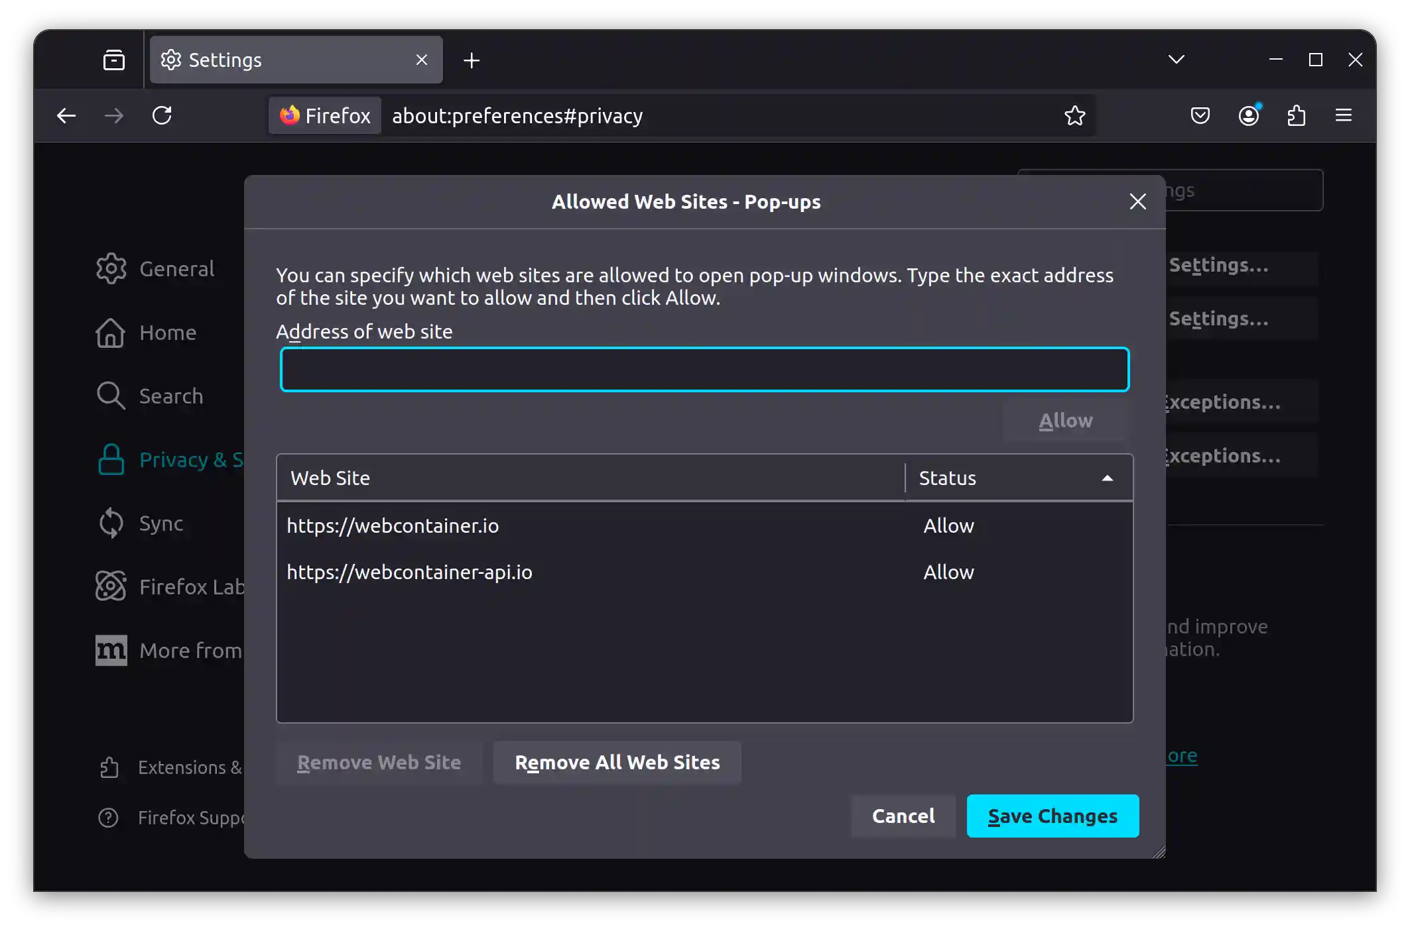Select the Firefox Labs sidebar icon

[111, 586]
